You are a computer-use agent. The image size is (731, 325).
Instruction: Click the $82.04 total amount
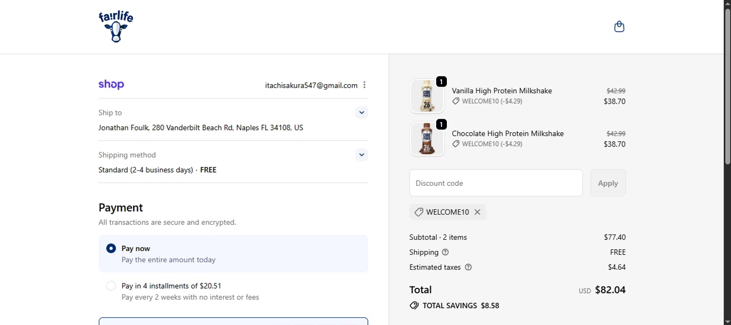pyautogui.click(x=610, y=290)
